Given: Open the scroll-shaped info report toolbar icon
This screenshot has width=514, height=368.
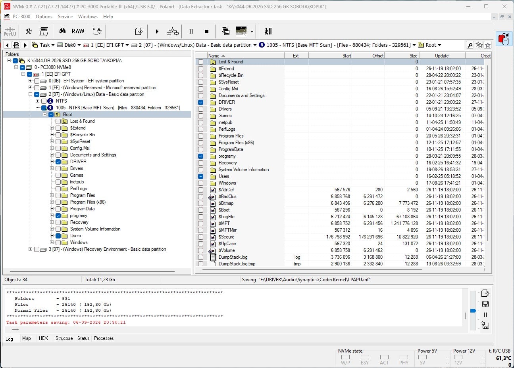Looking at the screenshot, I should [x=44, y=31].
